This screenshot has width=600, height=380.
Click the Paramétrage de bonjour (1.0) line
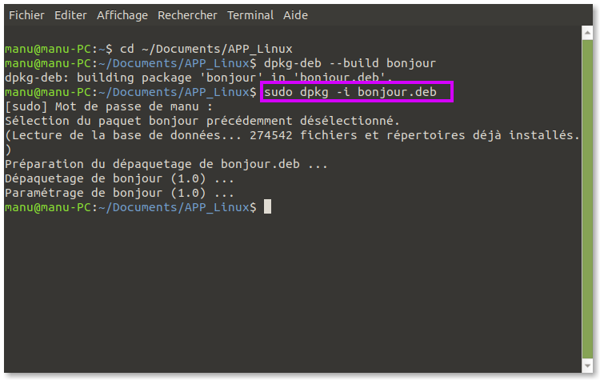pyautogui.click(x=119, y=193)
